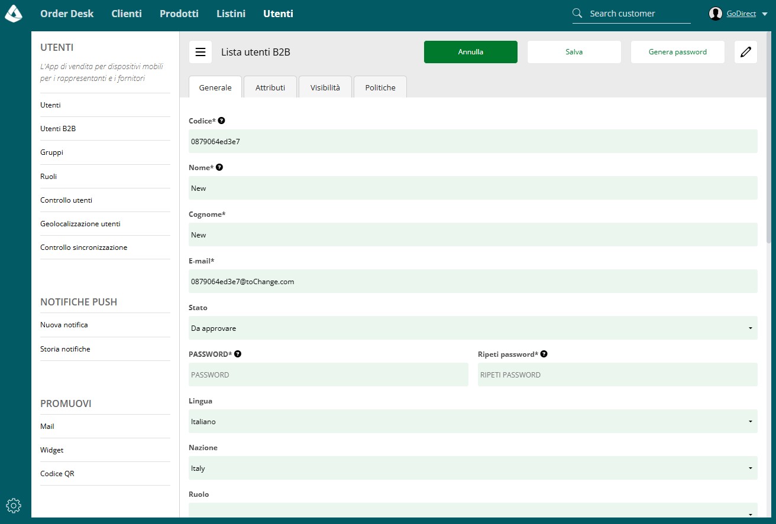Viewport: 776px width, 524px height.
Task: Open the Nazione dropdown
Action: (473, 468)
